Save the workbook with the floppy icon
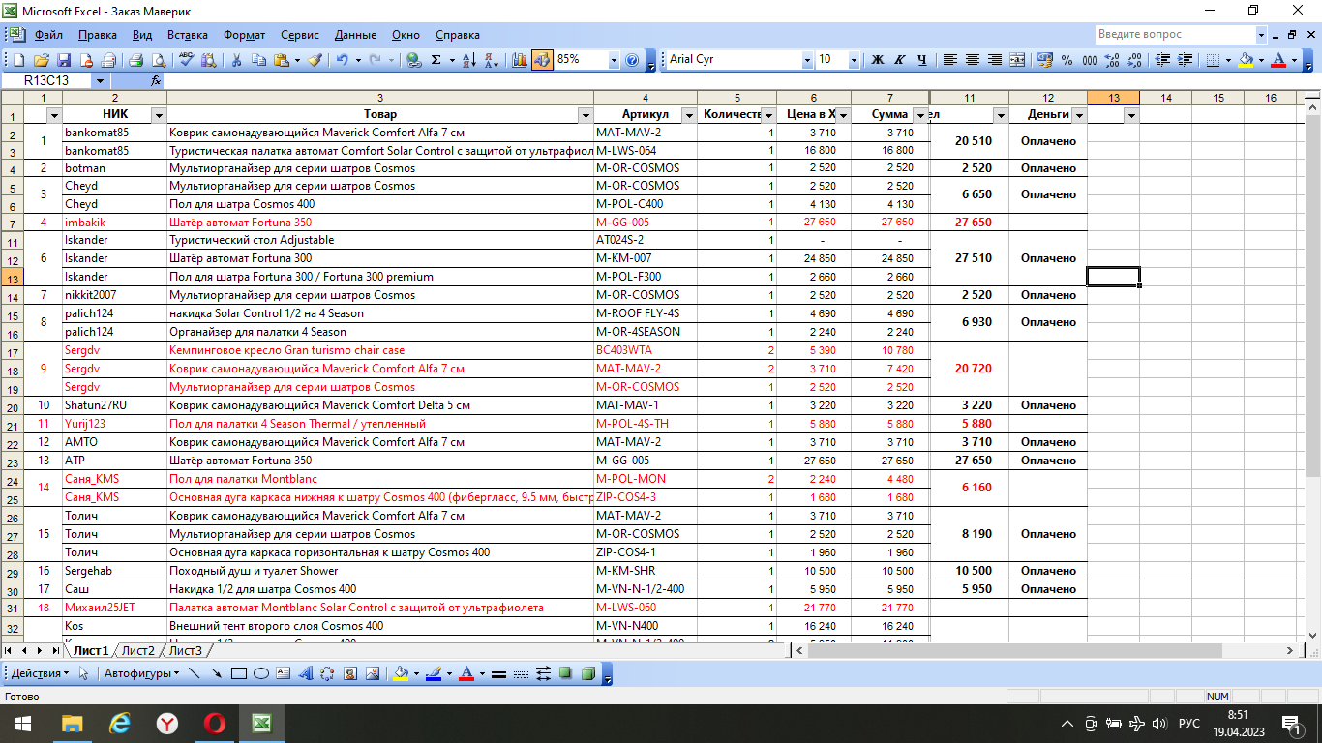Viewport: 1322px width, 743px height. [x=64, y=60]
